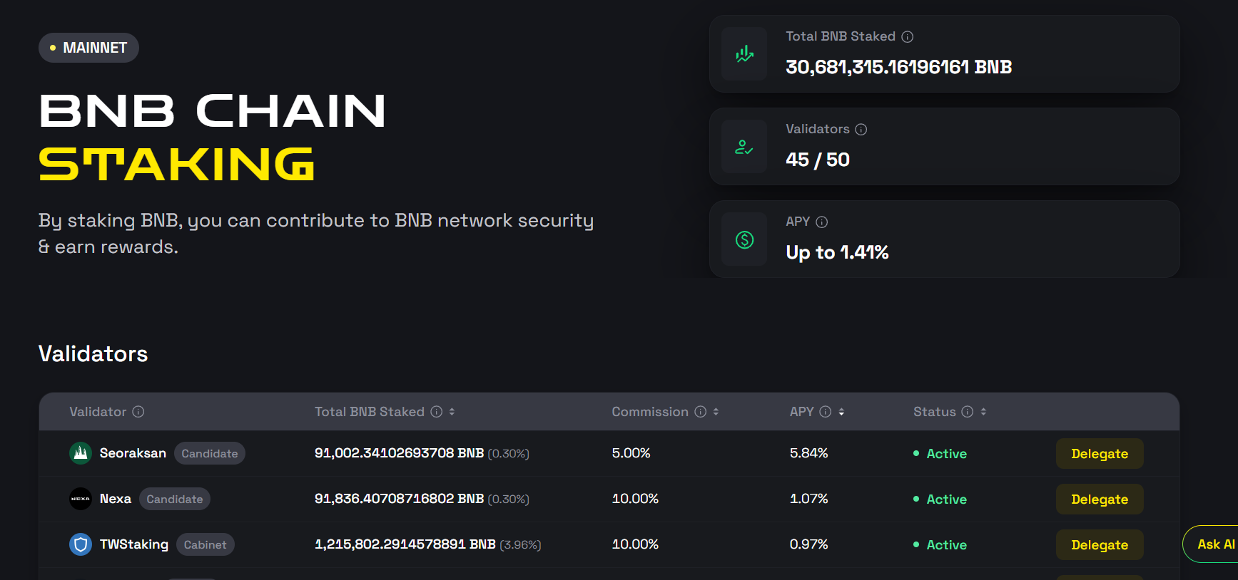Delegate to Nexa validator
The image size is (1238, 580).
point(1100,499)
